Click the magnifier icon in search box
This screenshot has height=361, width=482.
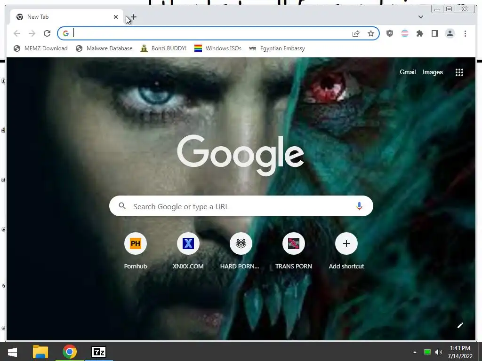[x=122, y=206]
